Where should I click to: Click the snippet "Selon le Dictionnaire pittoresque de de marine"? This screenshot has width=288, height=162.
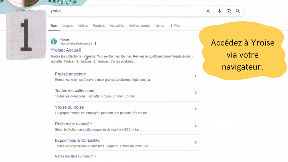click(88, 130)
